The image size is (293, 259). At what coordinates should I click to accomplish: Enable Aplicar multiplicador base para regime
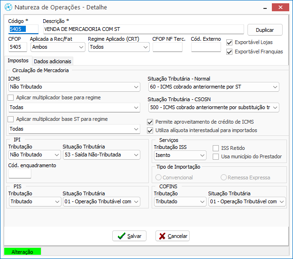click(x=11, y=97)
